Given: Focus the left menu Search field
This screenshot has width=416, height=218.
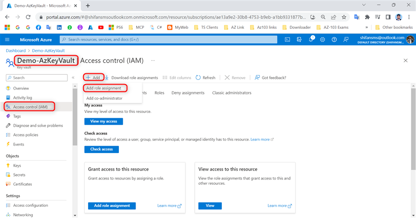Looking at the screenshot, I should [37, 78].
